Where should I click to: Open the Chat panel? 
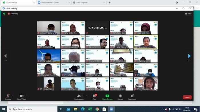coord(94,97)
